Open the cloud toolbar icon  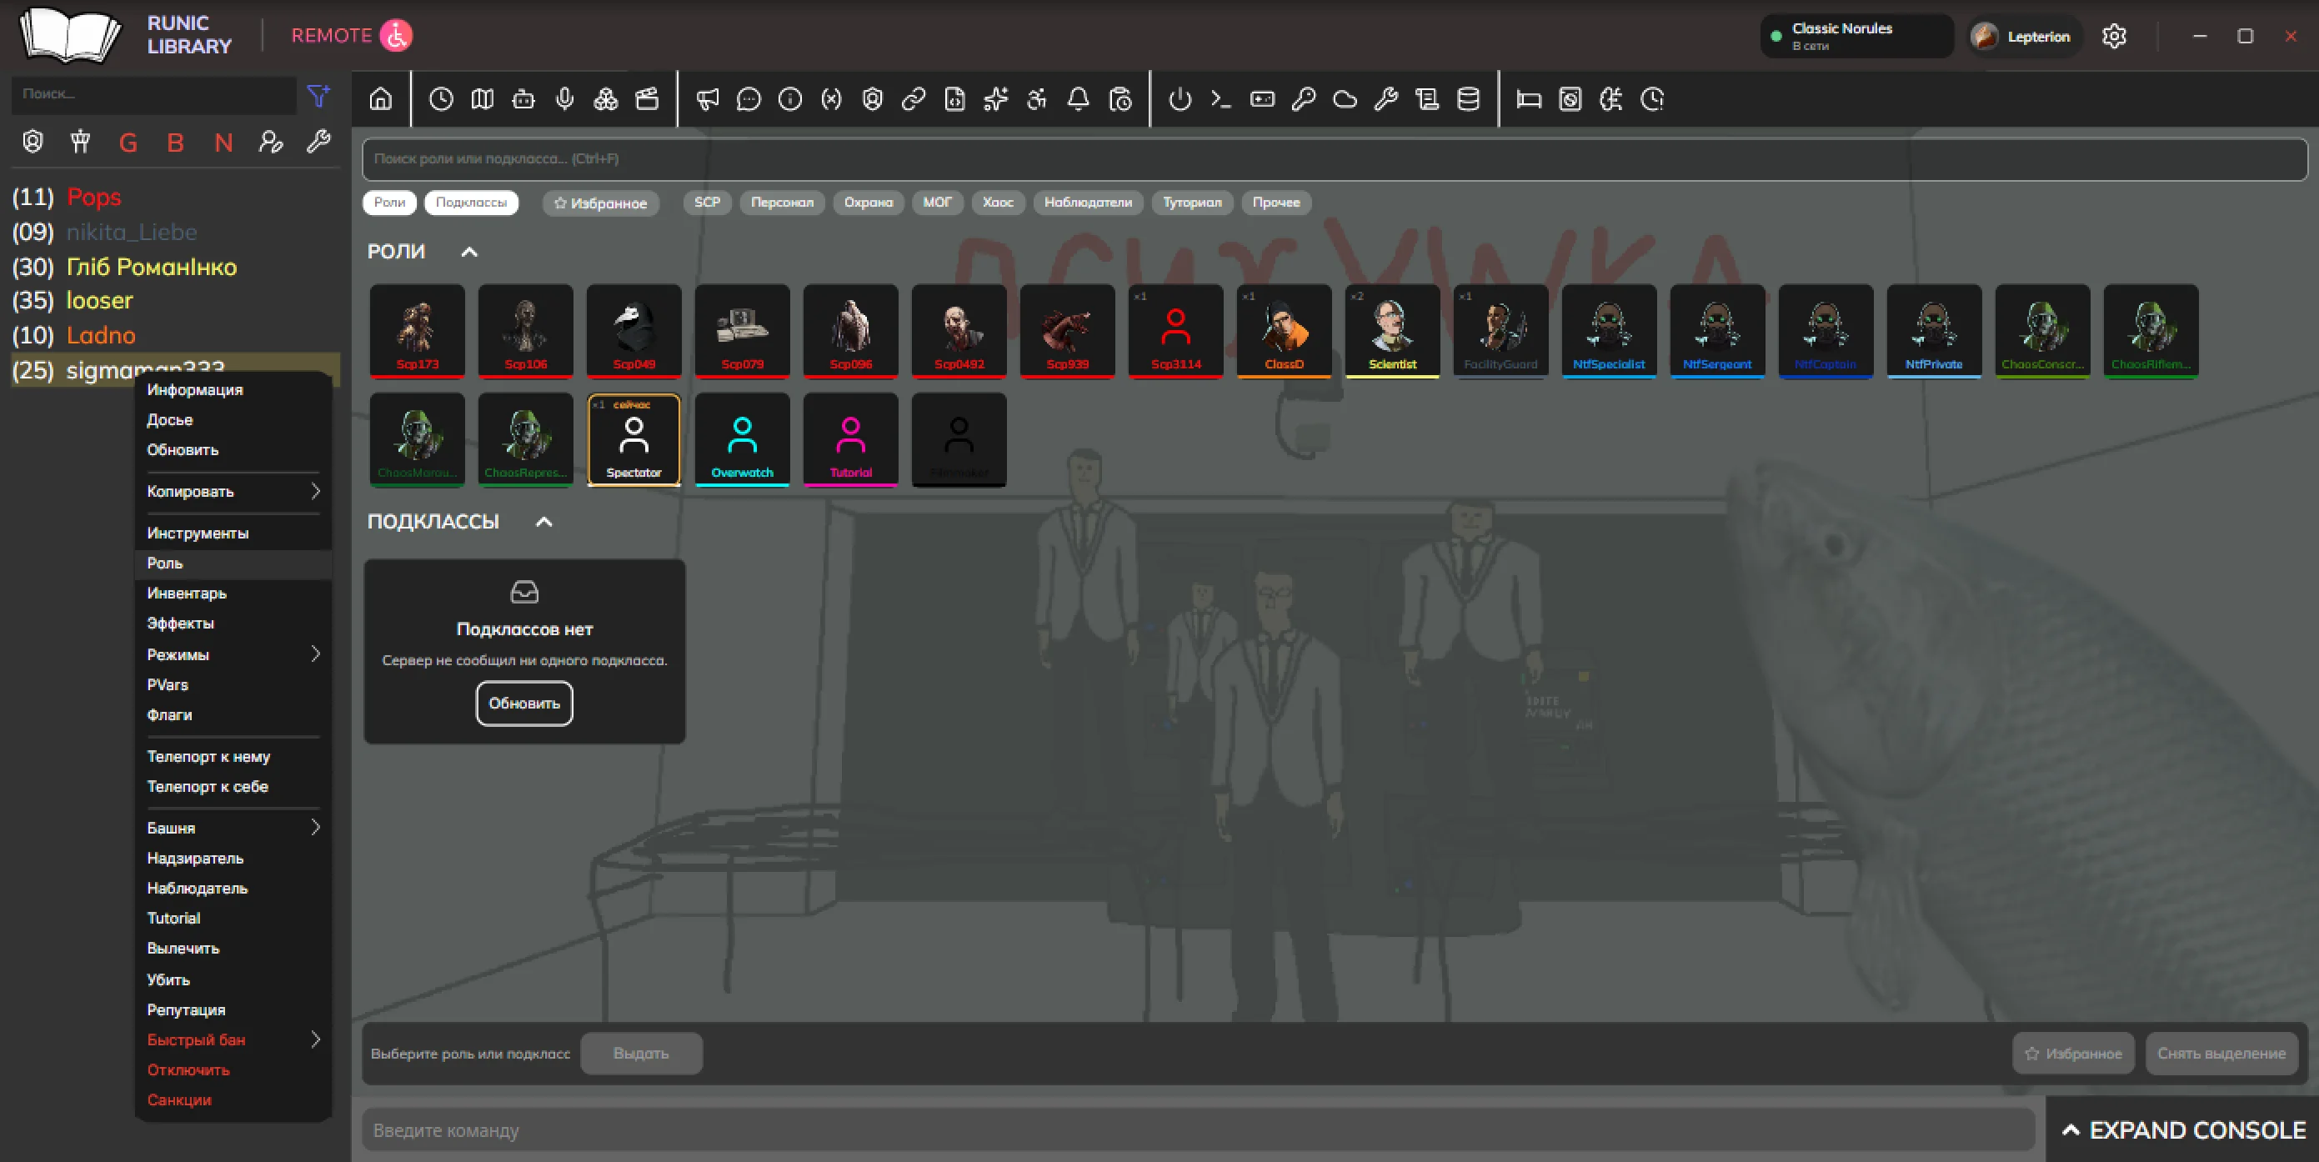coord(1345,99)
